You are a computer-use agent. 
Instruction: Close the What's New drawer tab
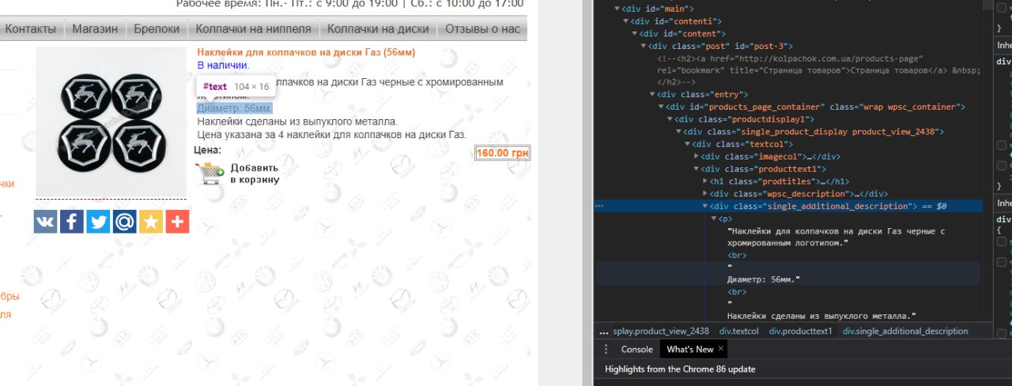coord(721,349)
